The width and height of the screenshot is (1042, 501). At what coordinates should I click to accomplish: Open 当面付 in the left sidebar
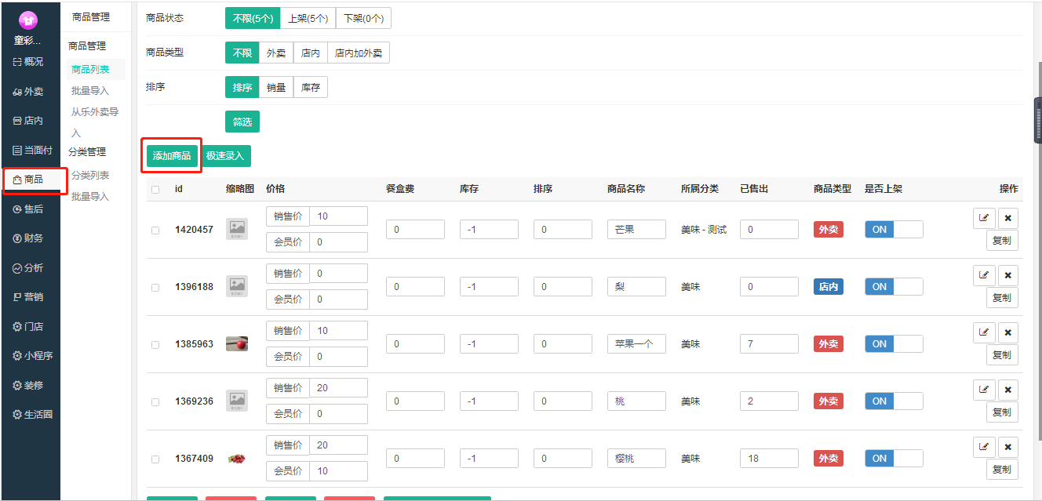[x=32, y=150]
